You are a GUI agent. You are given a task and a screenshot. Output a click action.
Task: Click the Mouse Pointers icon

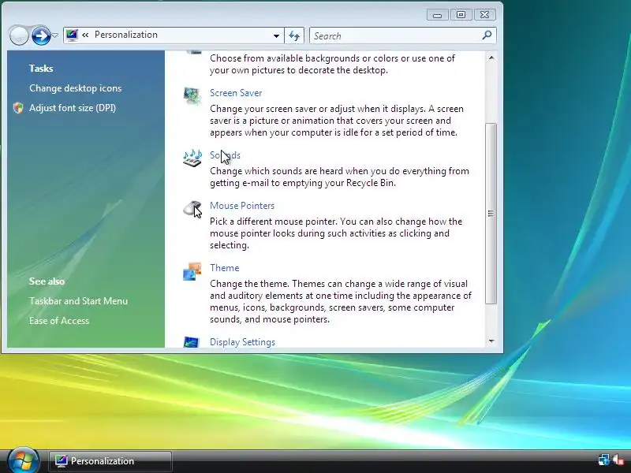[192, 209]
